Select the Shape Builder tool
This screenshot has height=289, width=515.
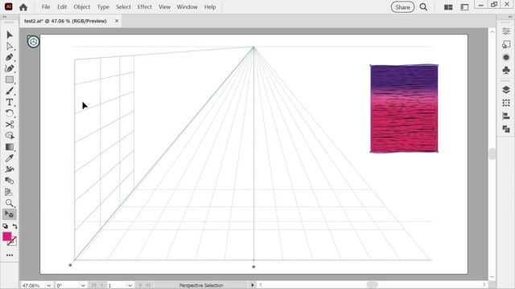tap(10, 136)
